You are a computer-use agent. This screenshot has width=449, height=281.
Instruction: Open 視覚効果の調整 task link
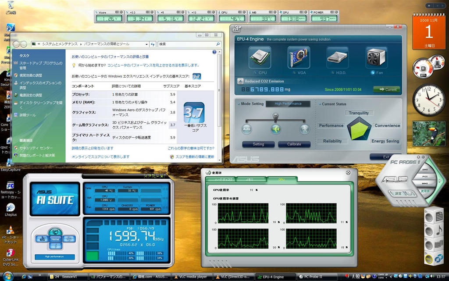pos(31,75)
